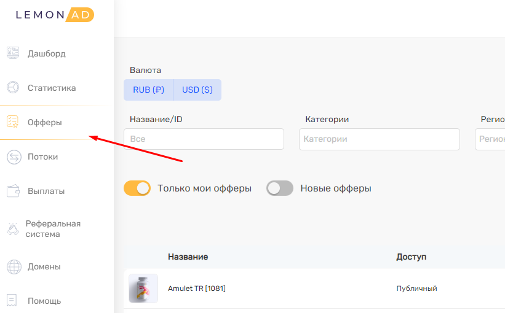Click the LemonAD logo
The width and height of the screenshot is (505, 313).
click(x=55, y=15)
